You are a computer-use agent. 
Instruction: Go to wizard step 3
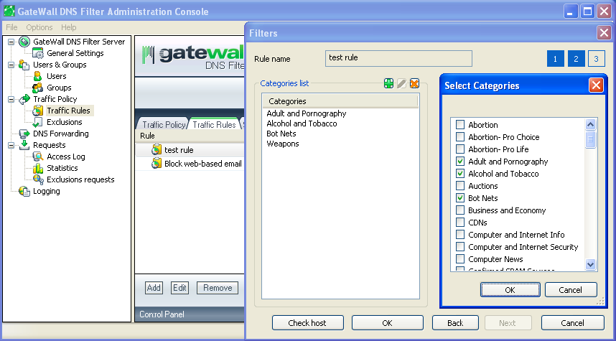point(597,59)
